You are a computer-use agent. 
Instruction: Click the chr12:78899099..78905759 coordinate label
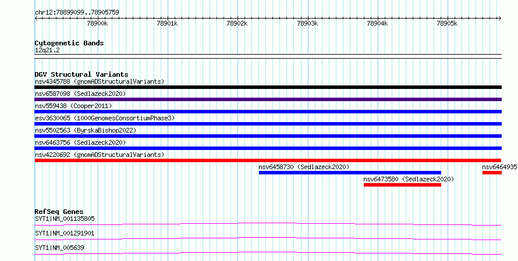77,12
